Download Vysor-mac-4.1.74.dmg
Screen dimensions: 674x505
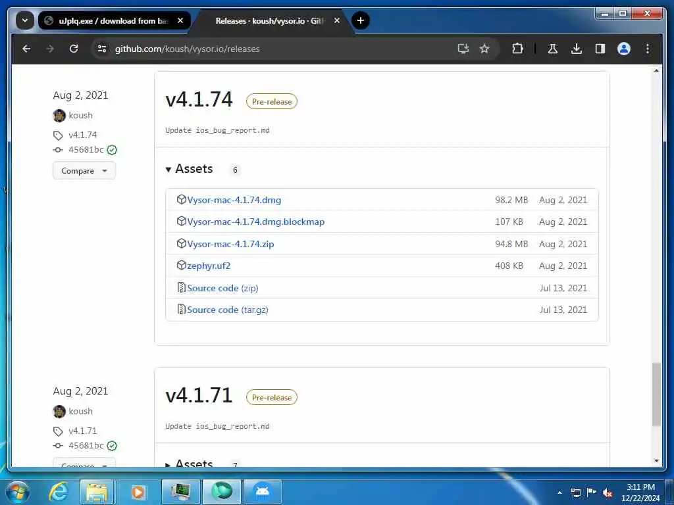(x=234, y=200)
